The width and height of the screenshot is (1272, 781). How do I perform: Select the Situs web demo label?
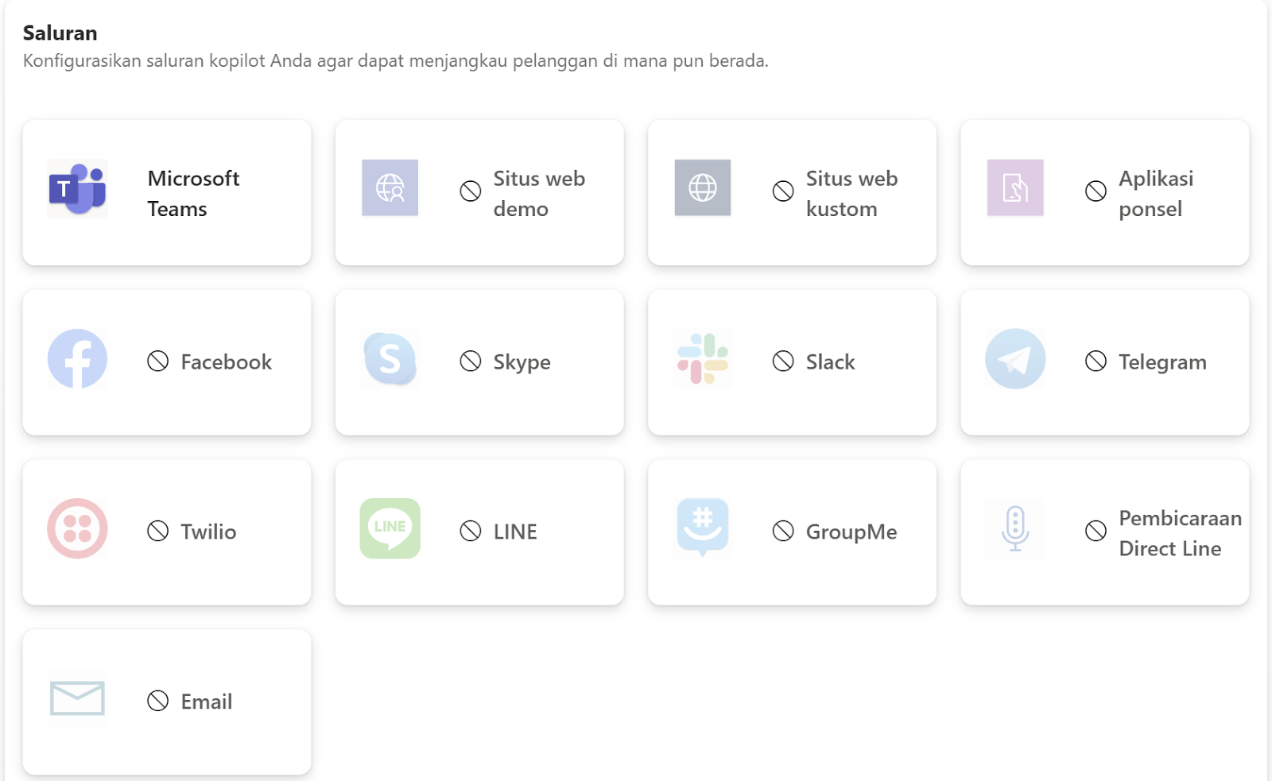[539, 193]
